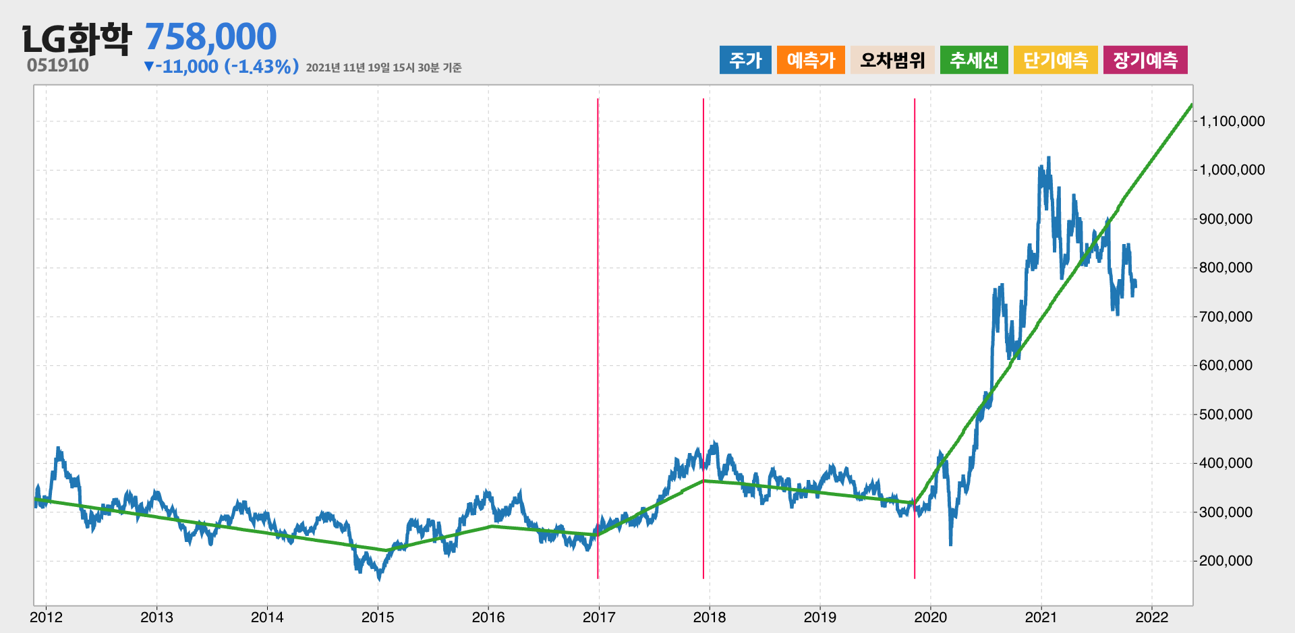The width and height of the screenshot is (1295, 633).
Task: Click the 2016 x-axis label
Action: [488, 617]
